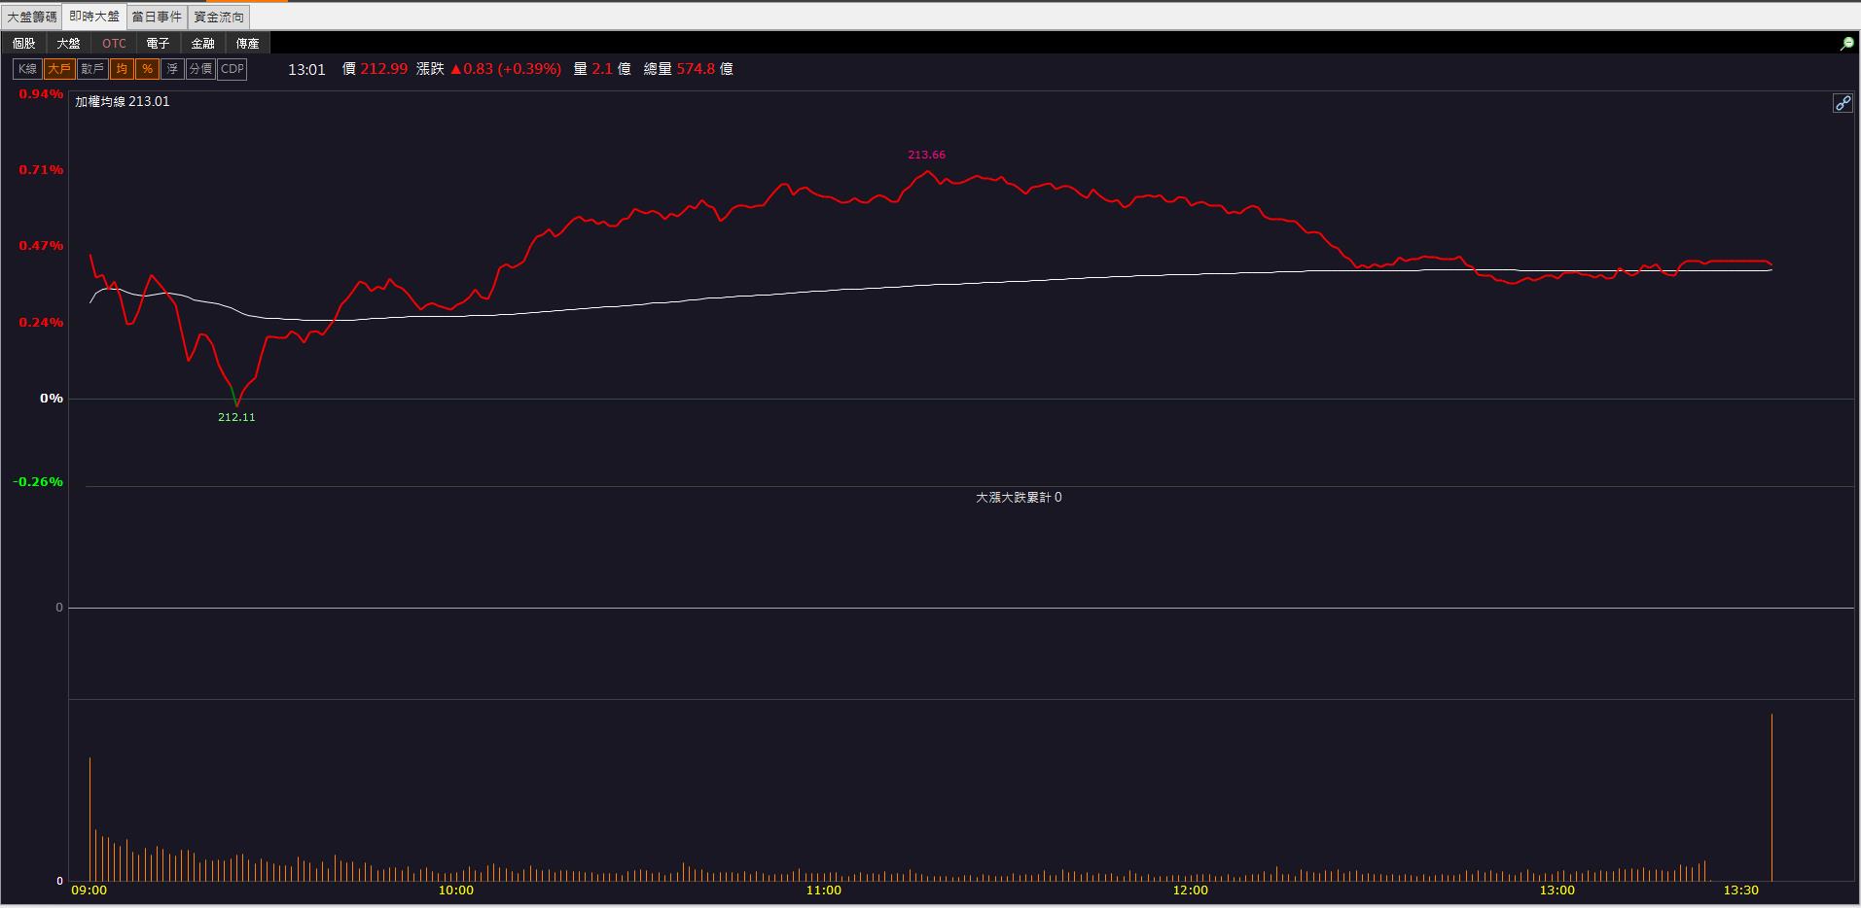Switch to the 傳產 sector tab
Screen dimensions: 1861x908
[x=248, y=44]
